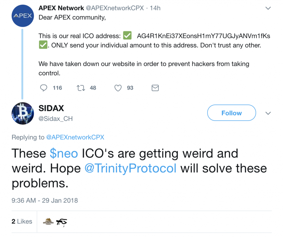Viewport: 283px width, 238px height.
Task: Expand options menu on SIDAX's reply
Action: click(268, 113)
